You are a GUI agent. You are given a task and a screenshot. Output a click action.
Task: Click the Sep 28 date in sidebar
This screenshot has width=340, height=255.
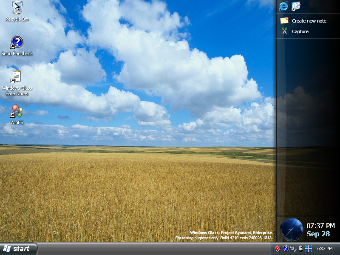[x=318, y=234]
